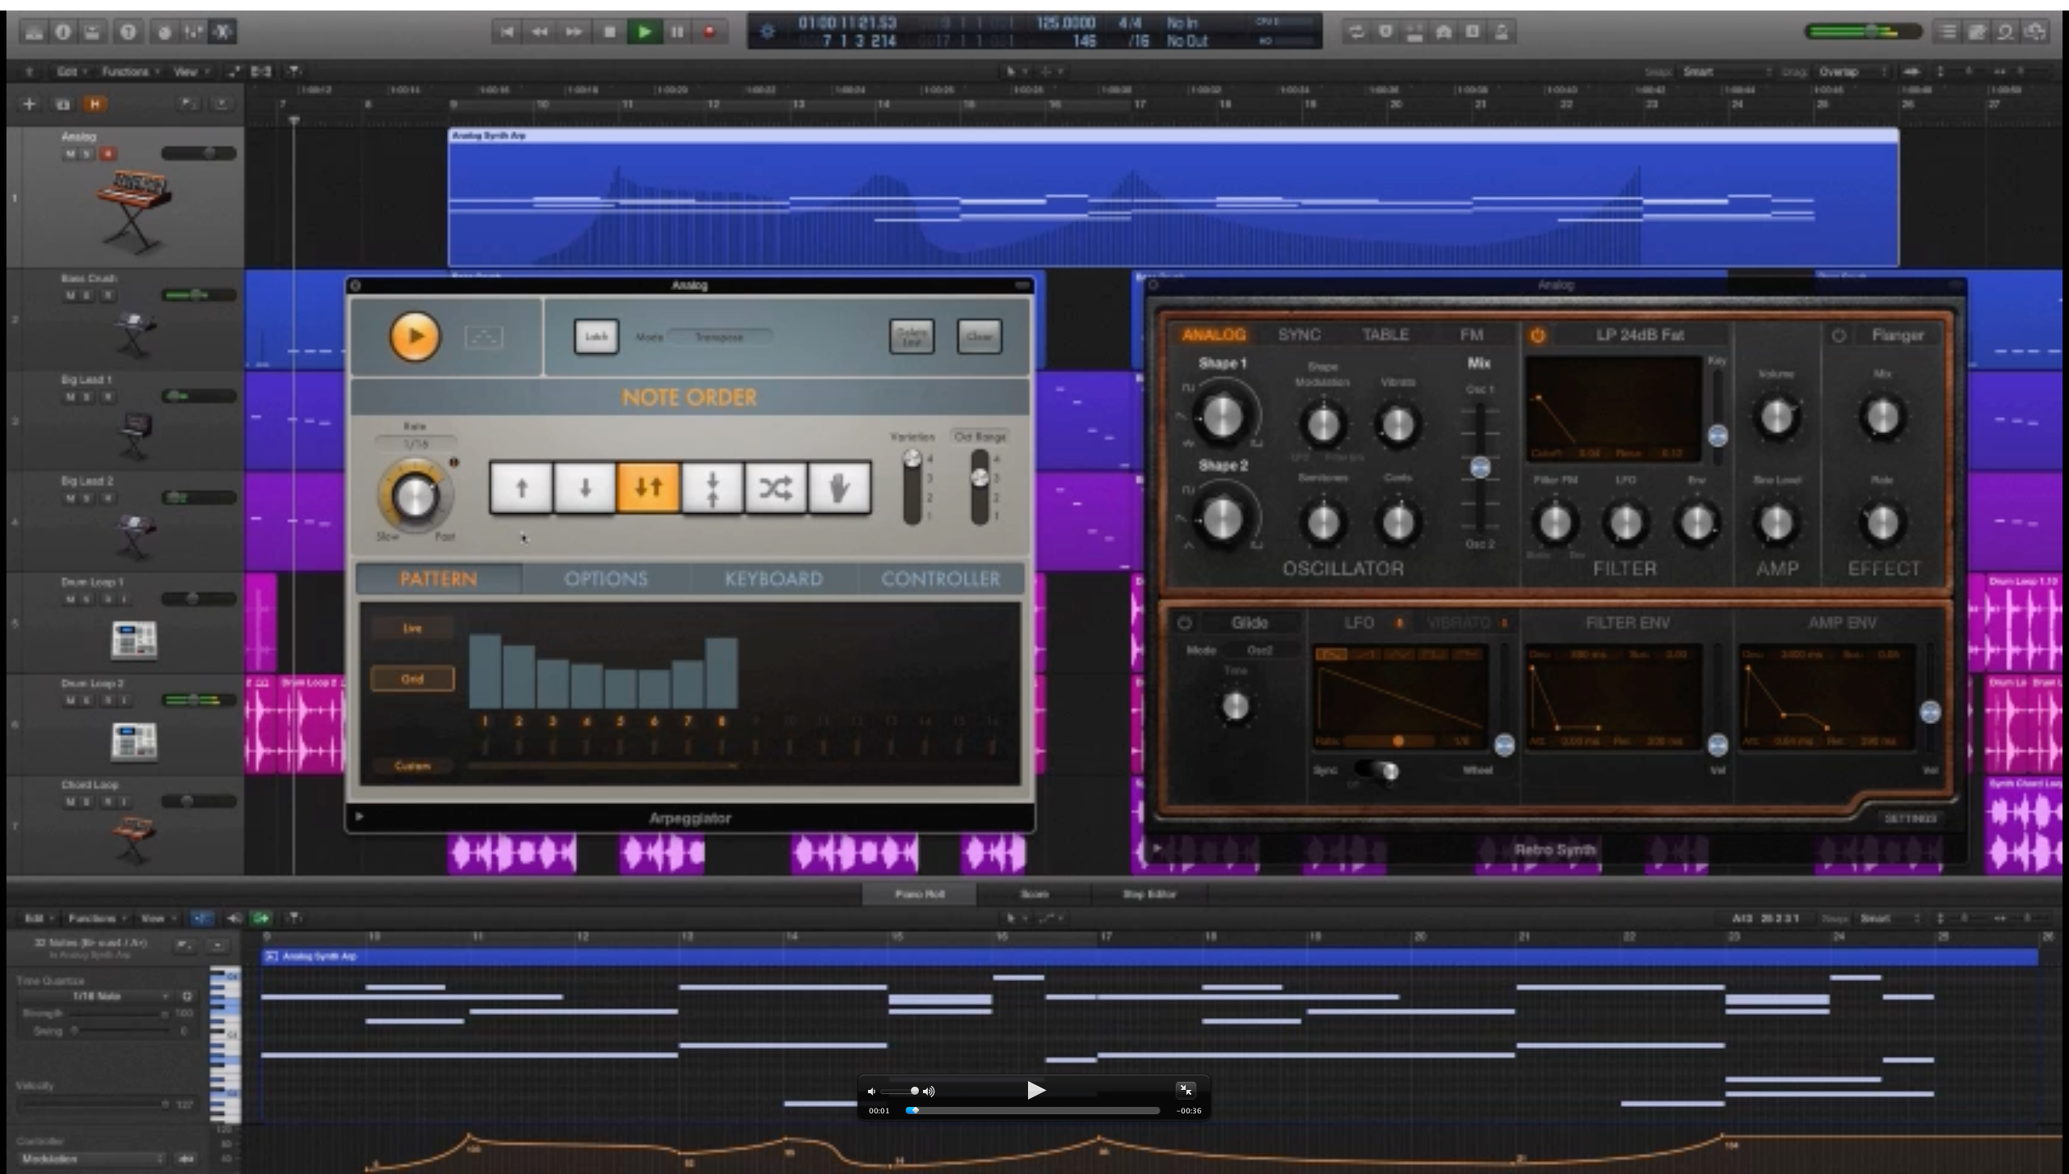Switch to the arpeggiator OPTIONS tab
The image size is (2069, 1174).
(x=606, y=579)
